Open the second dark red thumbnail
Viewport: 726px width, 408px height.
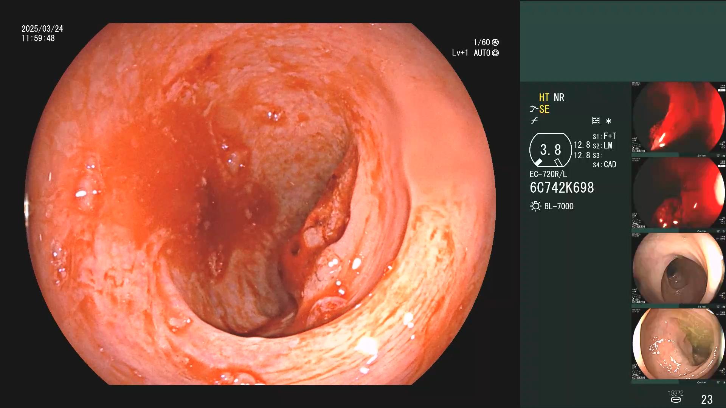point(679,193)
